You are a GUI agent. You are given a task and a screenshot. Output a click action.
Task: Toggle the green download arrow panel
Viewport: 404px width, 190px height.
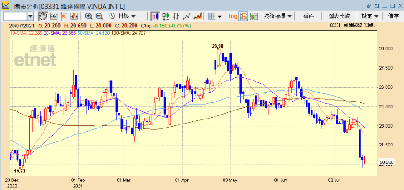coord(254,16)
